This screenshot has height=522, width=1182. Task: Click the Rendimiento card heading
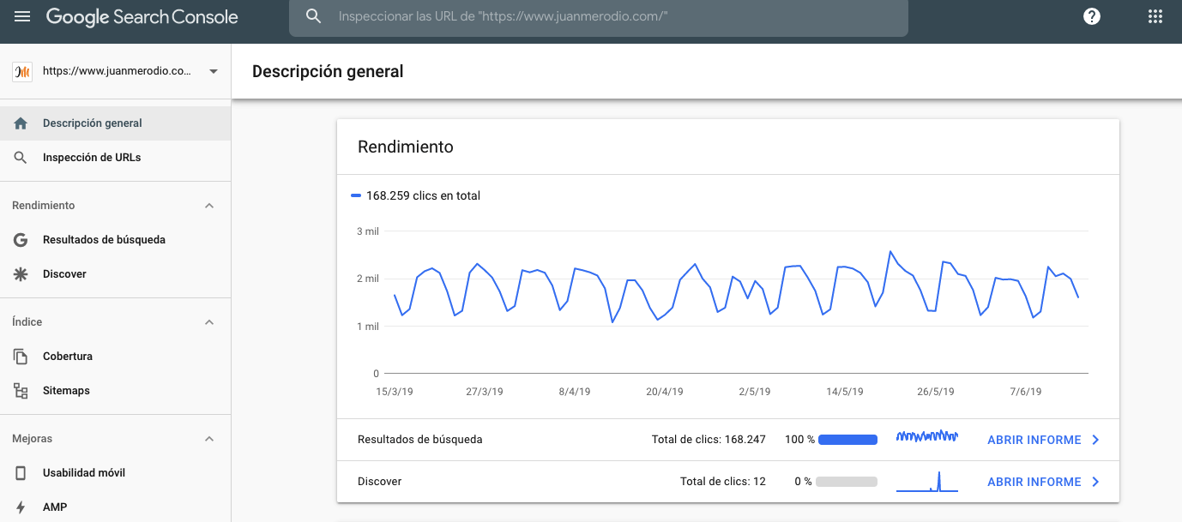click(405, 147)
